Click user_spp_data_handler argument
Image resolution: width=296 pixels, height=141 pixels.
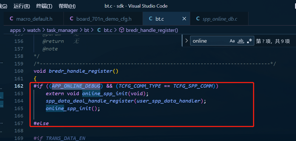click(168, 101)
